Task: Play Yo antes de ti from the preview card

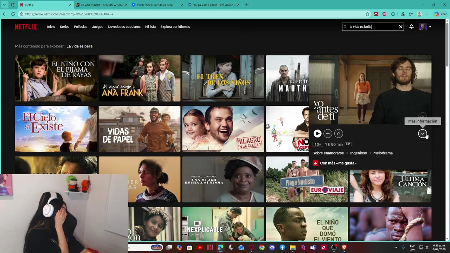Action: click(317, 134)
